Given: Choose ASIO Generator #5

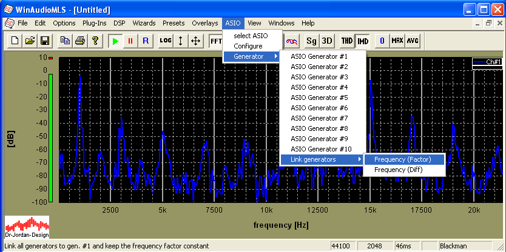Looking at the screenshot, I should (319, 98).
